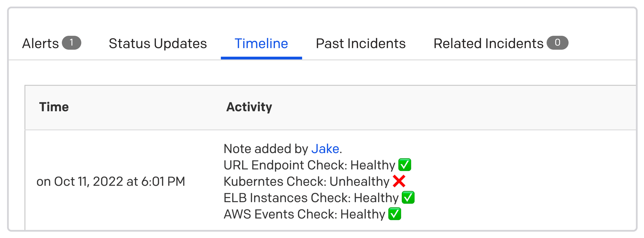Click the Jake user link
The image size is (644, 238).
click(325, 149)
